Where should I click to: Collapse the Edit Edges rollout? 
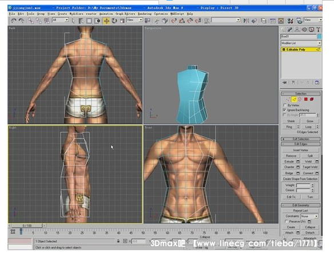point(301,144)
